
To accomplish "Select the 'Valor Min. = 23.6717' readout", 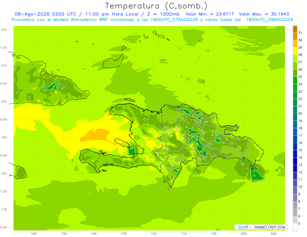I will (210, 14).
